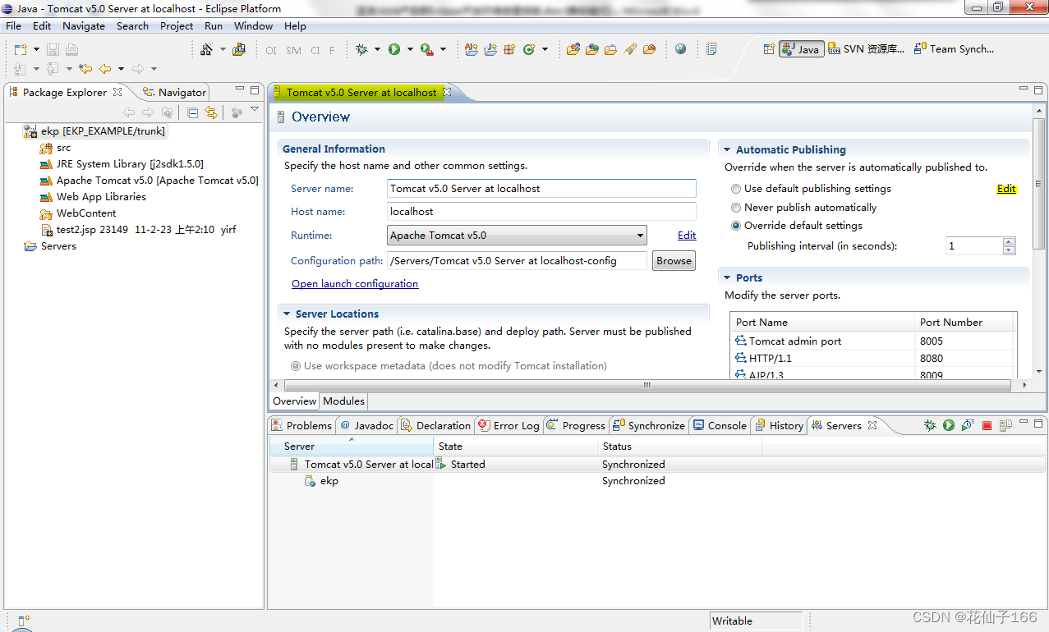
Task: Close the Tomcat v5.0 Server editor tab
Action: [x=448, y=92]
